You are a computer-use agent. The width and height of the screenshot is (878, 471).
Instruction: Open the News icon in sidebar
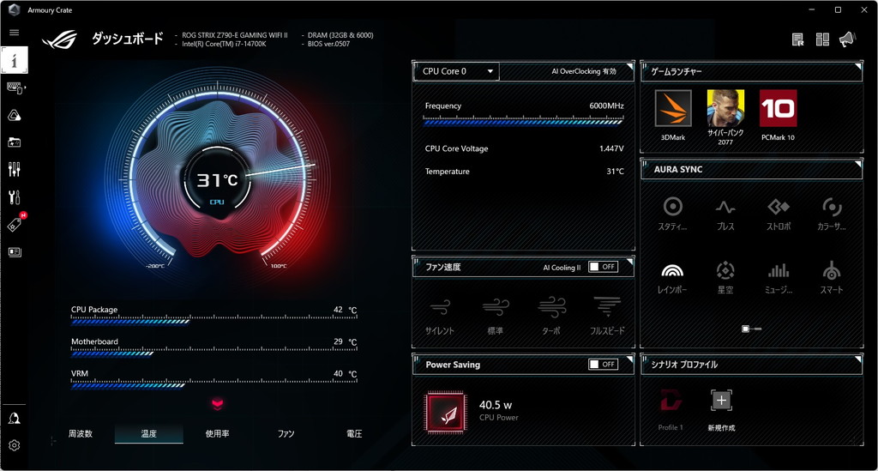tap(15, 252)
